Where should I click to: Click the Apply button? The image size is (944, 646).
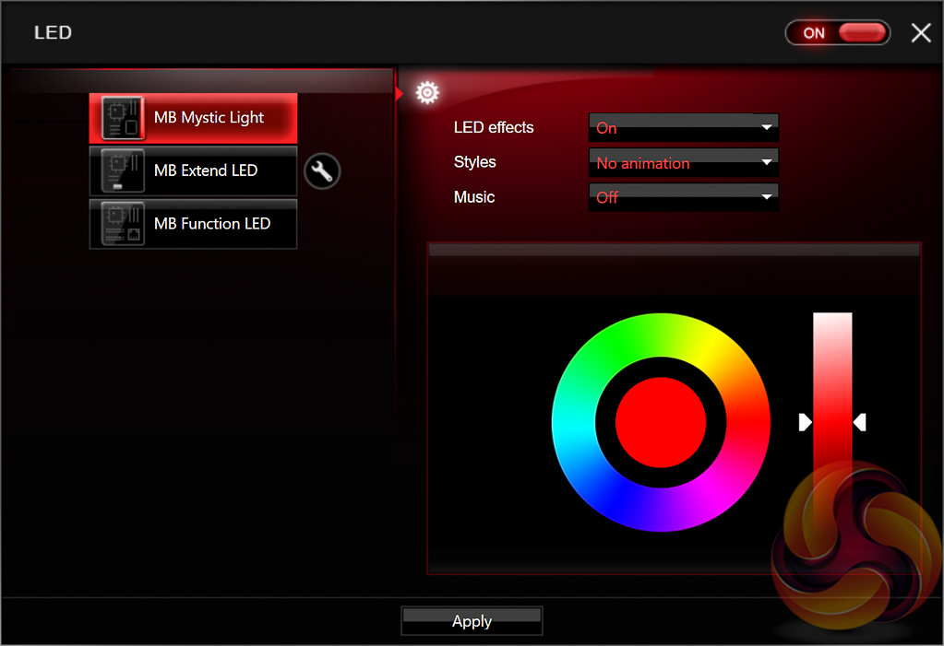coord(472,621)
